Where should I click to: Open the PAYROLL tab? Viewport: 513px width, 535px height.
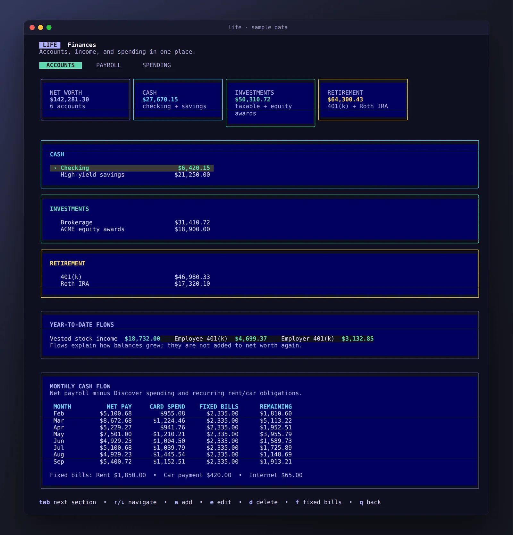[x=108, y=65]
